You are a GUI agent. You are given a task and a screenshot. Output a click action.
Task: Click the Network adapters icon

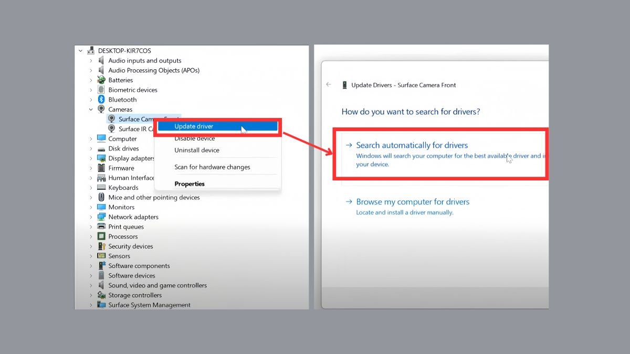(101, 217)
